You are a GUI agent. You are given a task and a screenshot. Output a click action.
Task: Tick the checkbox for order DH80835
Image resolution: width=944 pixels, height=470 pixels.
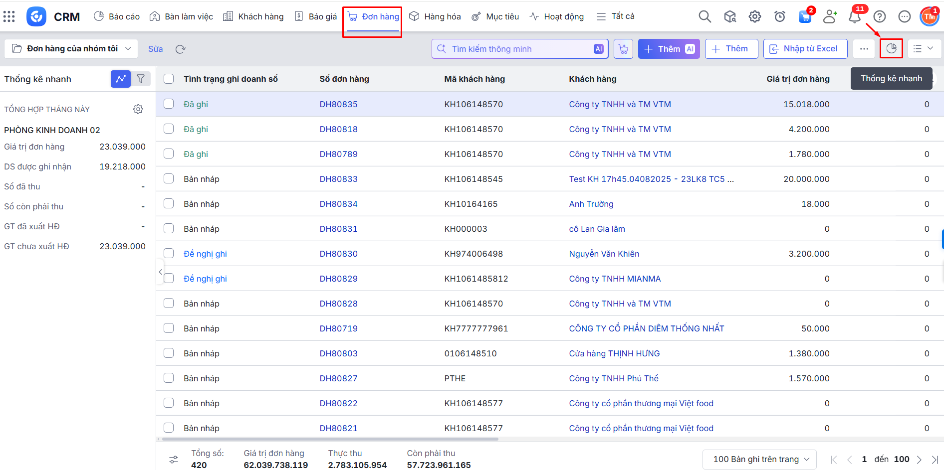pos(169,104)
